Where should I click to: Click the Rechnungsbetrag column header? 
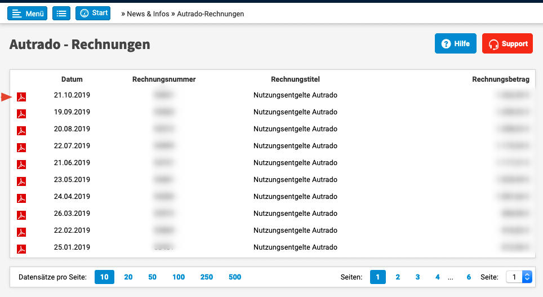pos(500,79)
